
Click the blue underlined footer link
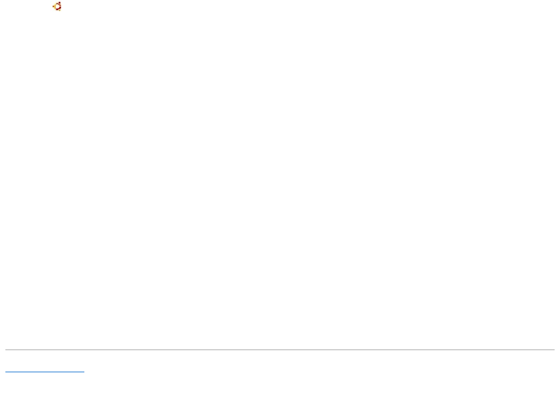point(45,372)
